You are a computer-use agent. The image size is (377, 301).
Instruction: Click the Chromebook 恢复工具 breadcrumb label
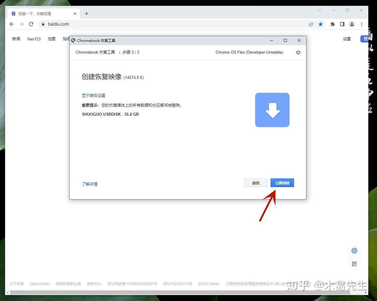click(95, 52)
